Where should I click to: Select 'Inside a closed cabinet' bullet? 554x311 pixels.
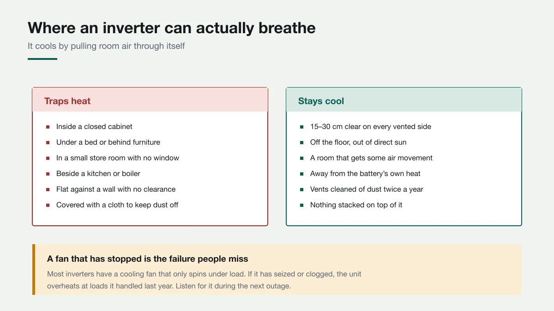94,127
